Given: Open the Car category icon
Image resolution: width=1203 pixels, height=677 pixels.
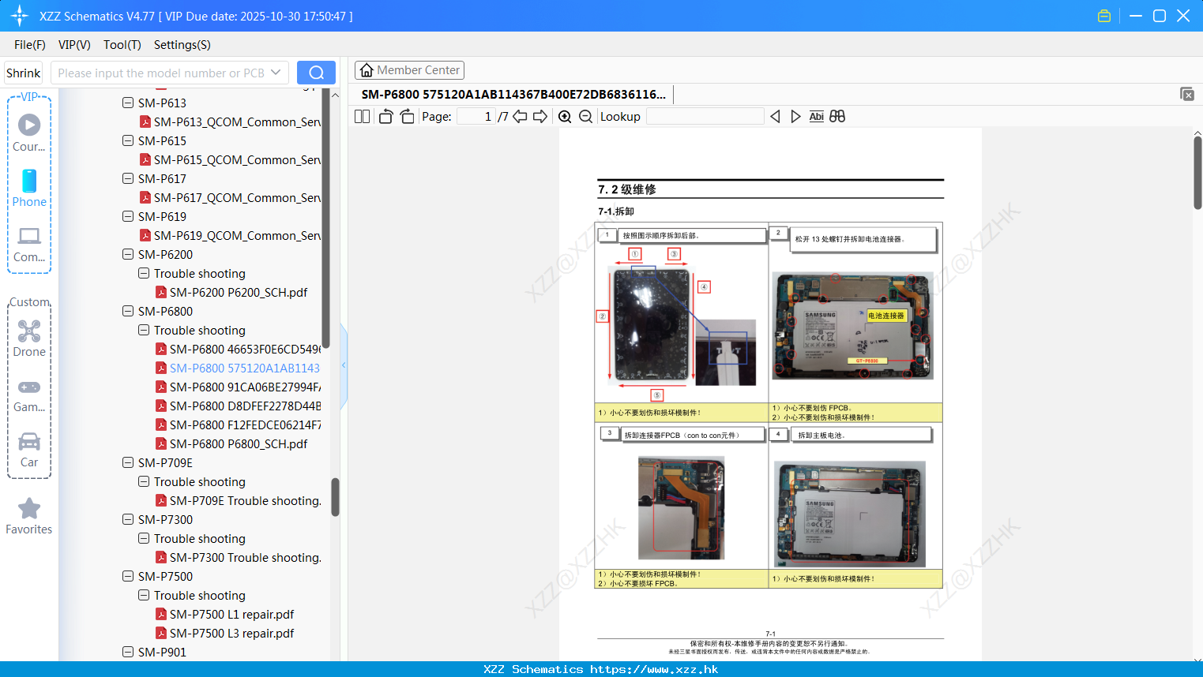Looking at the screenshot, I should [x=29, y=441].
